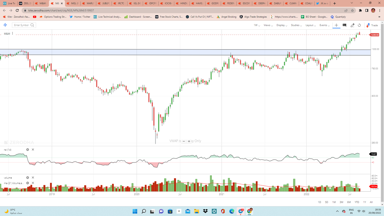Select the 1D range
The width and height of the screenshot is (384, 216).
[x=319, y=202]
